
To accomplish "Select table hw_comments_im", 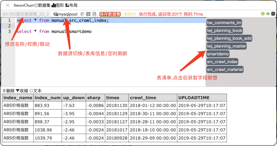I will [224, 23].
